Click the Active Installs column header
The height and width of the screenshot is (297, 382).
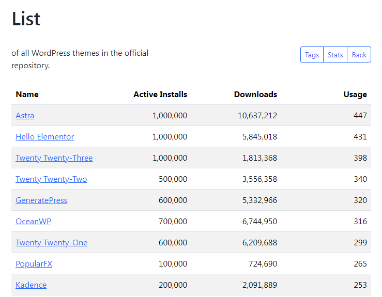coord(160,95)
